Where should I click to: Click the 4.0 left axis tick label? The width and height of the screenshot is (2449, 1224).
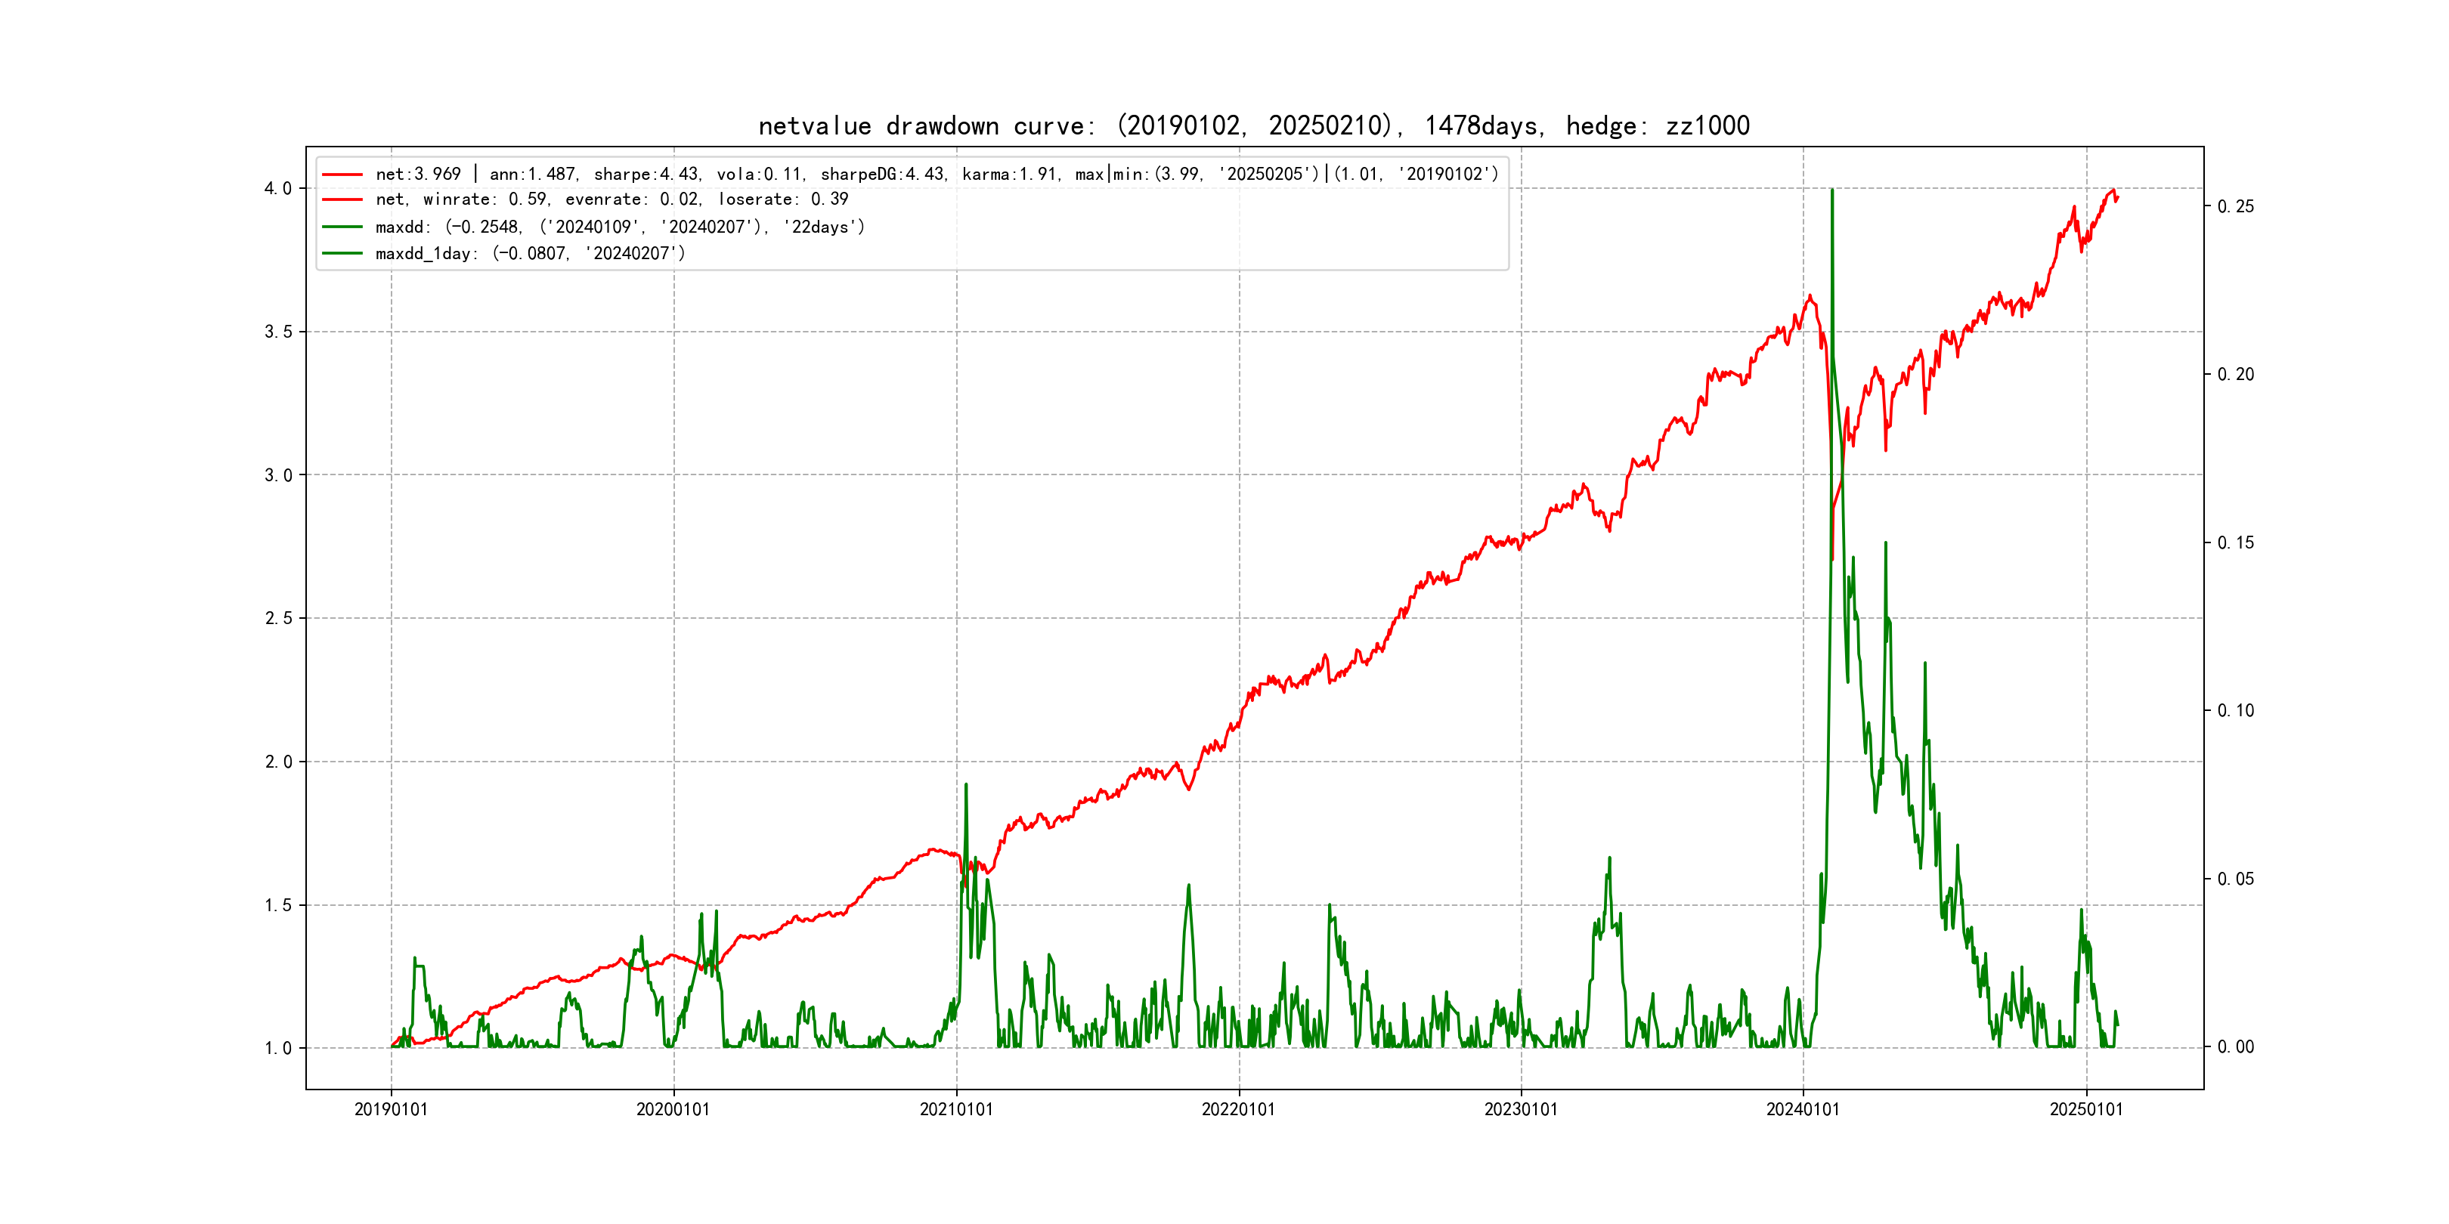[x=277, y=188]
